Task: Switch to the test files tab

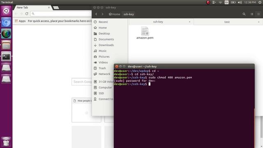Action: [x=227, y=22]
